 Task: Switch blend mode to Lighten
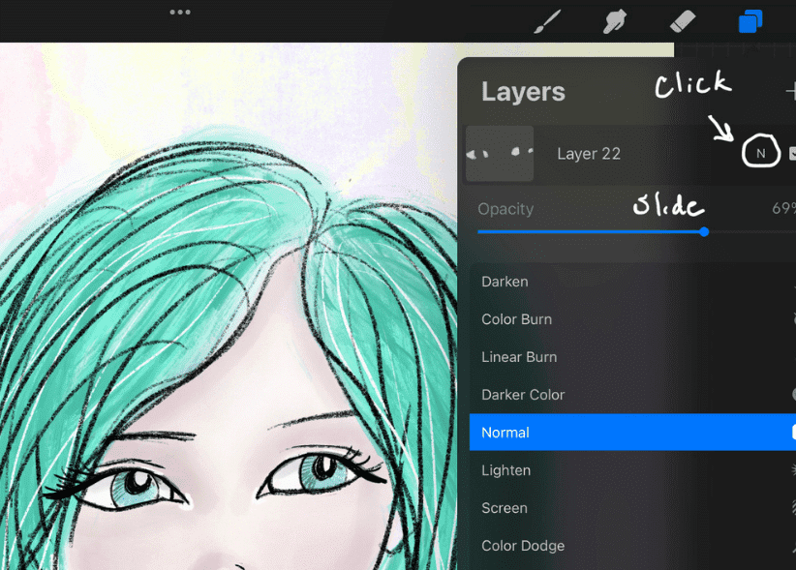coord(506,470)
